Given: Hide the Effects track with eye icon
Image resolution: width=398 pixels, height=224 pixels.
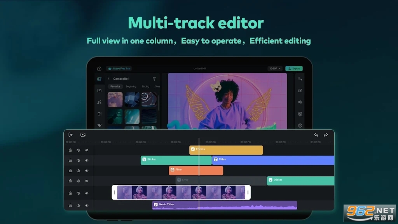Looking at the screenshot, I should coord(87,150).
